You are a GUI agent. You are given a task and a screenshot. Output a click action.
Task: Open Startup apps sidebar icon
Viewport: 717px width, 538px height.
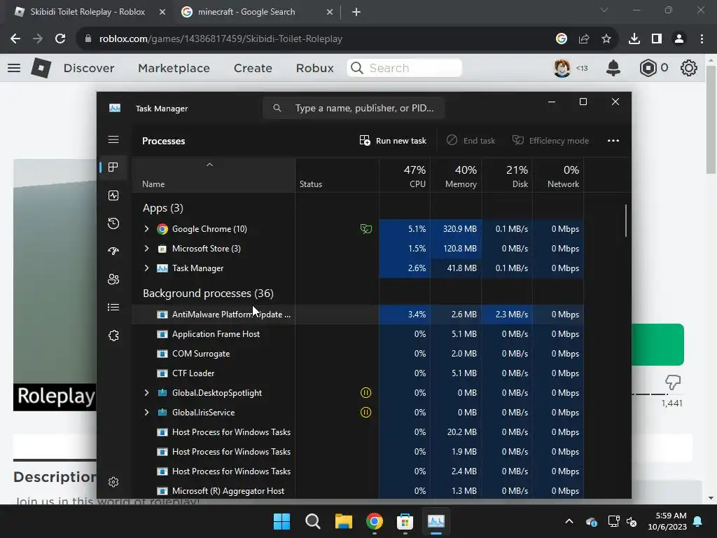113,251
